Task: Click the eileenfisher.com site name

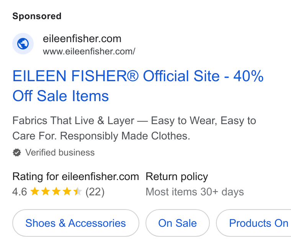Action: 82,39
